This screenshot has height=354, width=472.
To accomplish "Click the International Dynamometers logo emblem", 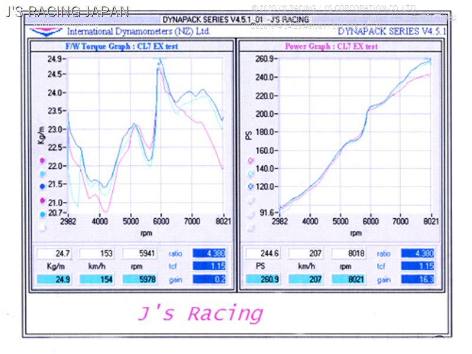I will (x=46, y=31).
